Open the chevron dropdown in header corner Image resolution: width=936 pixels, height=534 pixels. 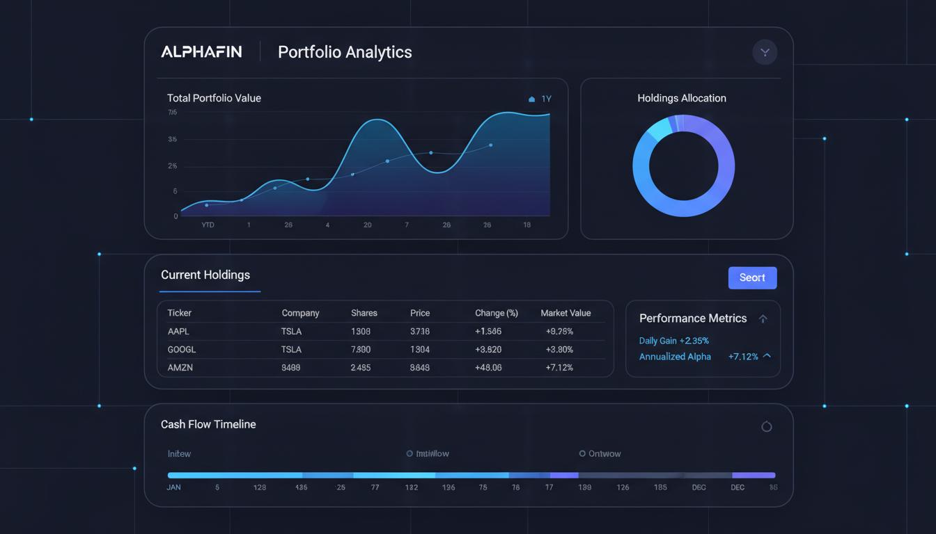pyautogui.click(x=765, y=52)
